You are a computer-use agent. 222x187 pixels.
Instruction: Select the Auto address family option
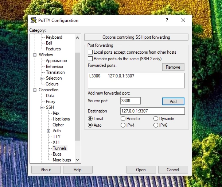click(90, 125)
